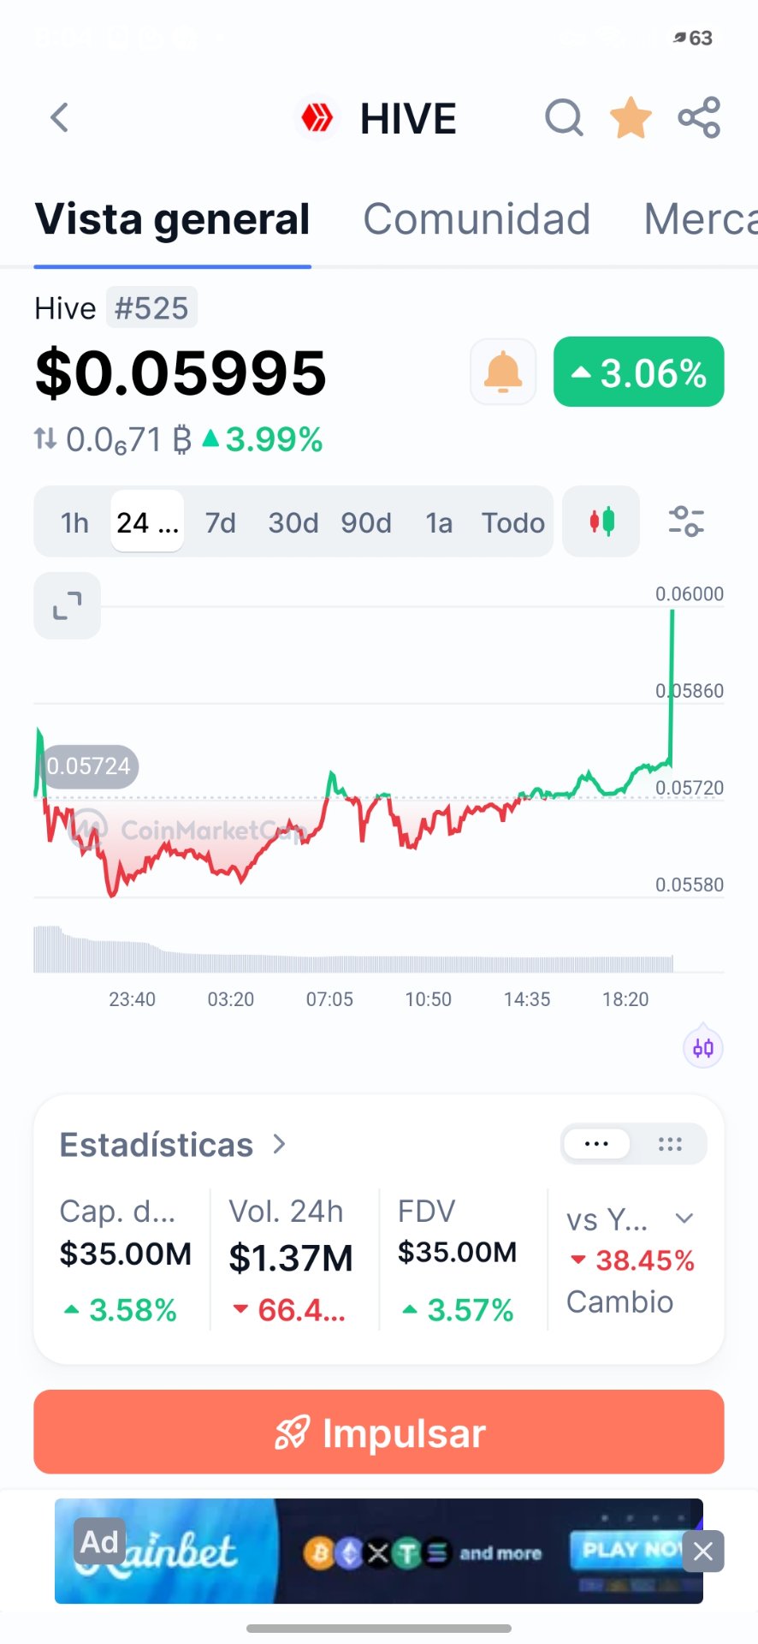Select the 7d chart range
Image resolution: width=758 pixels, height=1644 pixels.
pos(221,522)
